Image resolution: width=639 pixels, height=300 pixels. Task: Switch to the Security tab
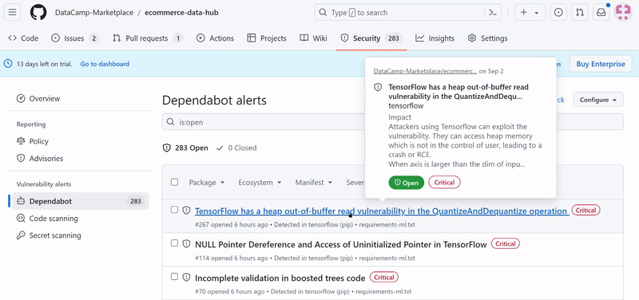click(x=371, y=38)
